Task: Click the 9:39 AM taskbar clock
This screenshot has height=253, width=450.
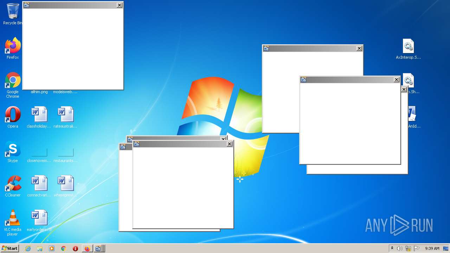Action: click(x=432, y=248)
